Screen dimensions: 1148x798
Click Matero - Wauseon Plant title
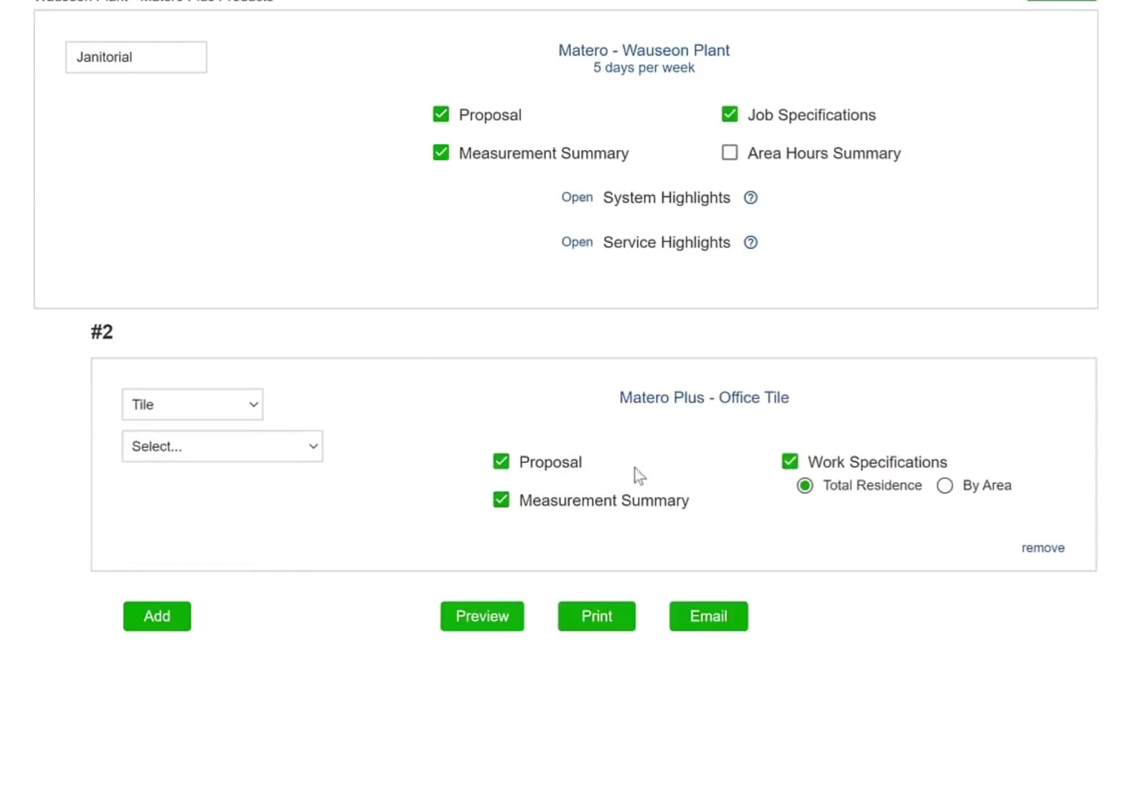coord(644,50)
